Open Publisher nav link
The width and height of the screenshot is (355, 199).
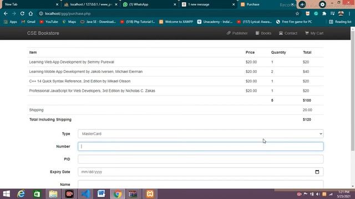tap(237, 33)
